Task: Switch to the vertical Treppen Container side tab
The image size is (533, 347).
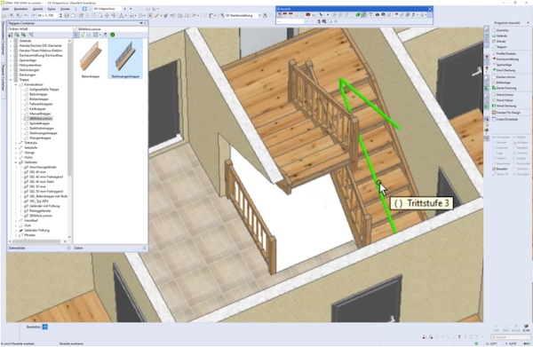Action: click(x=3, y=77)
